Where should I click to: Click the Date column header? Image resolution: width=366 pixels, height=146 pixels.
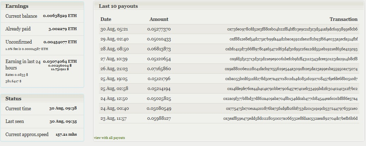[106, 19]
